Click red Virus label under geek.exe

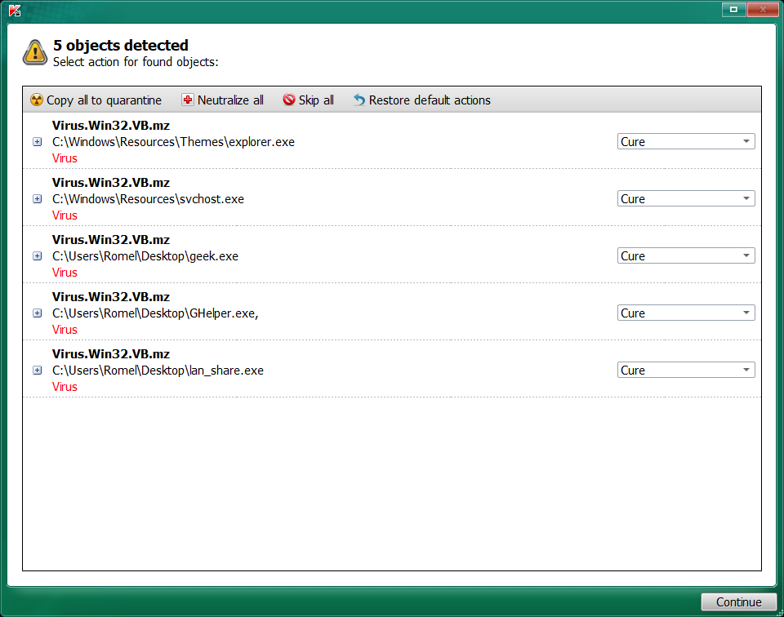pyautogui.click(x=65, y=273)
